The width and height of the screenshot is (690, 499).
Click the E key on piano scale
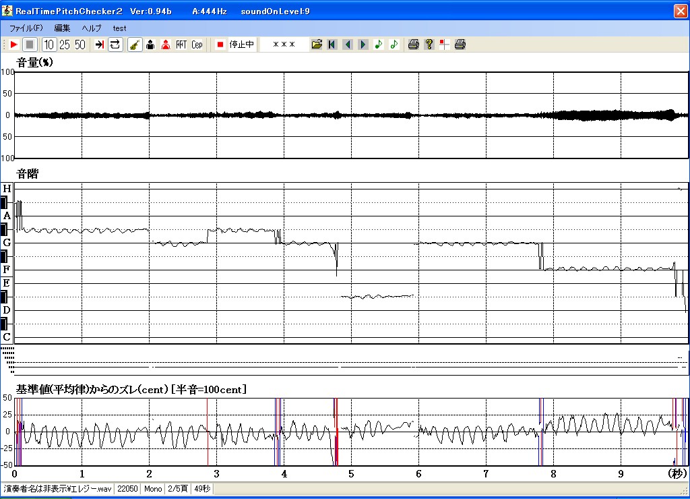click(7, 283)
